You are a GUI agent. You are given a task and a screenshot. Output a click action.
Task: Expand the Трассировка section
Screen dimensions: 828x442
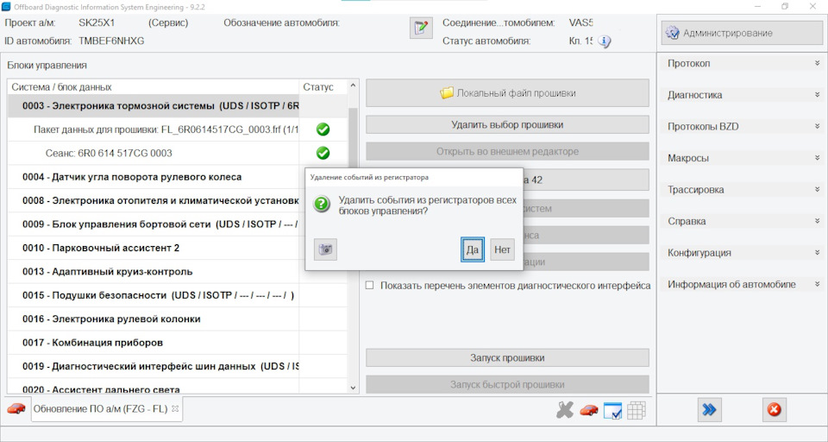tap(741, 190)
